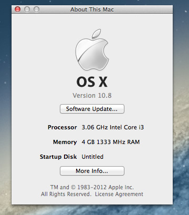The height and width of the screenshot is (215, 189).
Task: Click the About This Mac window title
Action: click(92, 9)
